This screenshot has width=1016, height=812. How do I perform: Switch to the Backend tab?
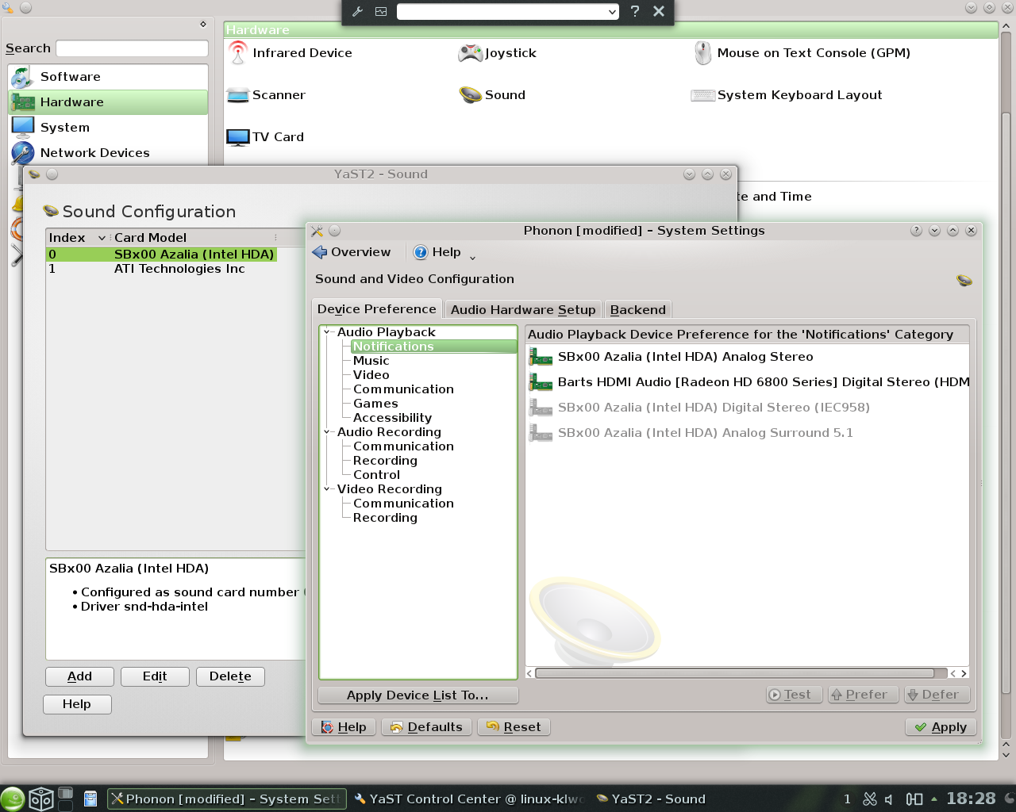pyautogui.click(x=637, y=310)
